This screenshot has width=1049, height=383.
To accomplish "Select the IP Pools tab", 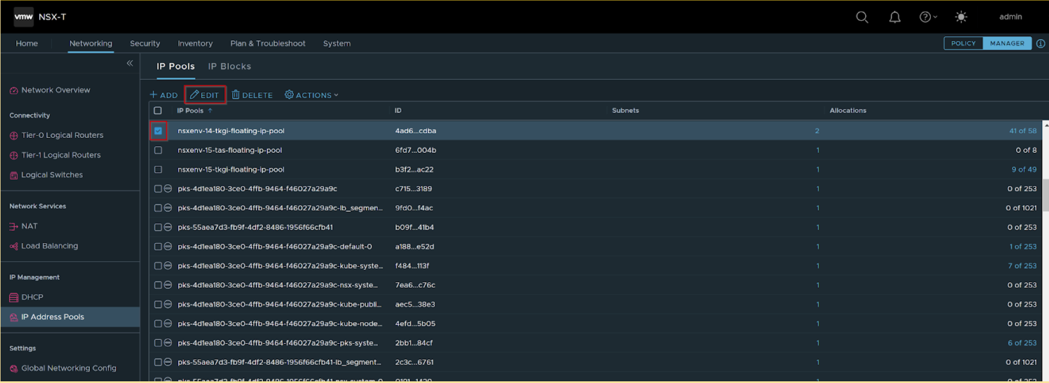I will (x=175, y=67).
